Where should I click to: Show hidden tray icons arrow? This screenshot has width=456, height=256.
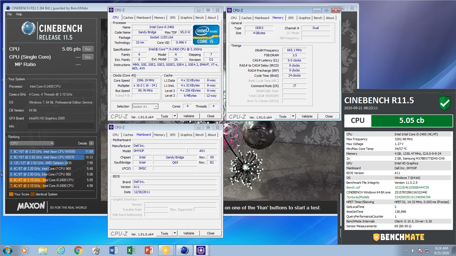[406, 251]
